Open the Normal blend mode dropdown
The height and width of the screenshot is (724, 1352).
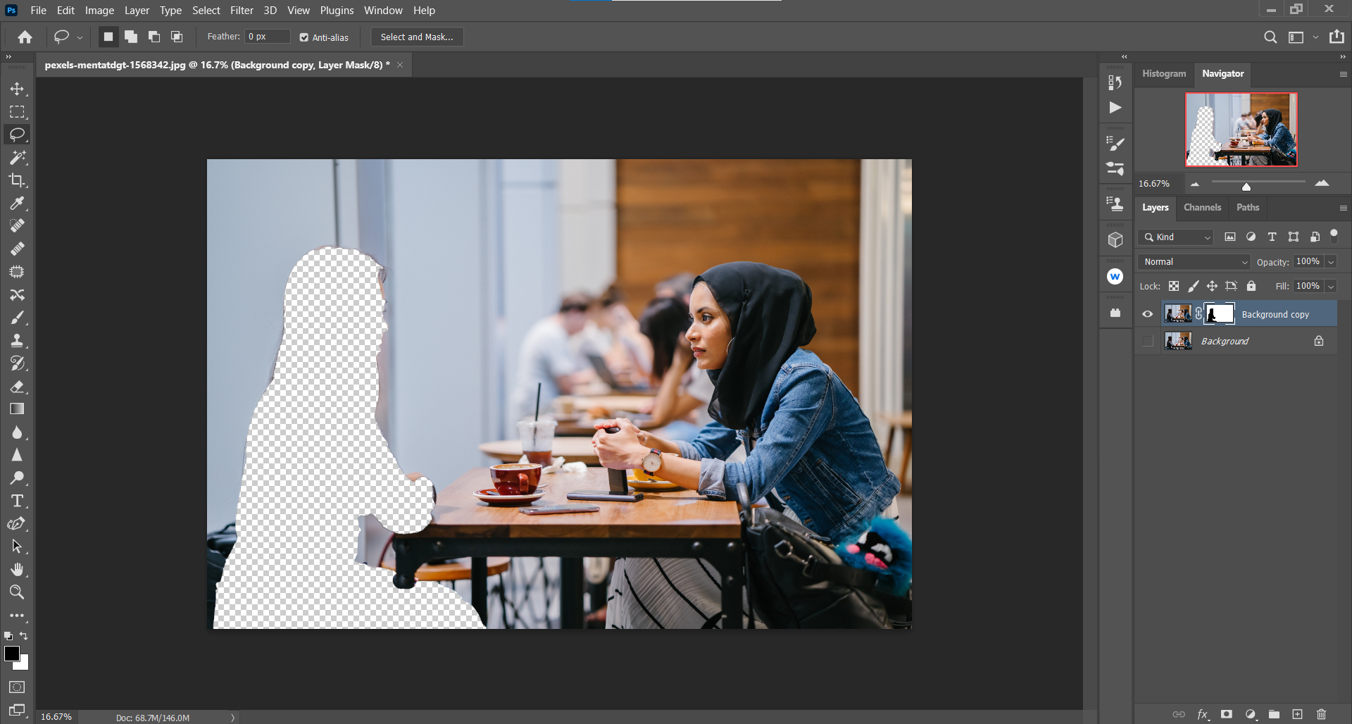pyautogui.click(x=1194, y=262)
